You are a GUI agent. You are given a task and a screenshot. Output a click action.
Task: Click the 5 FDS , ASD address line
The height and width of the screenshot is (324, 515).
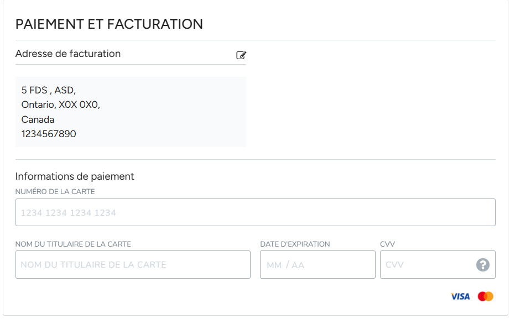pyautogui.click(x=49, y=90)
